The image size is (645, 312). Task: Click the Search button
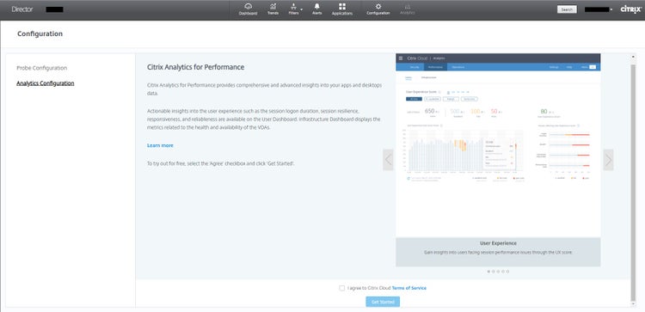pyautogui.click(x=567, y=9)
